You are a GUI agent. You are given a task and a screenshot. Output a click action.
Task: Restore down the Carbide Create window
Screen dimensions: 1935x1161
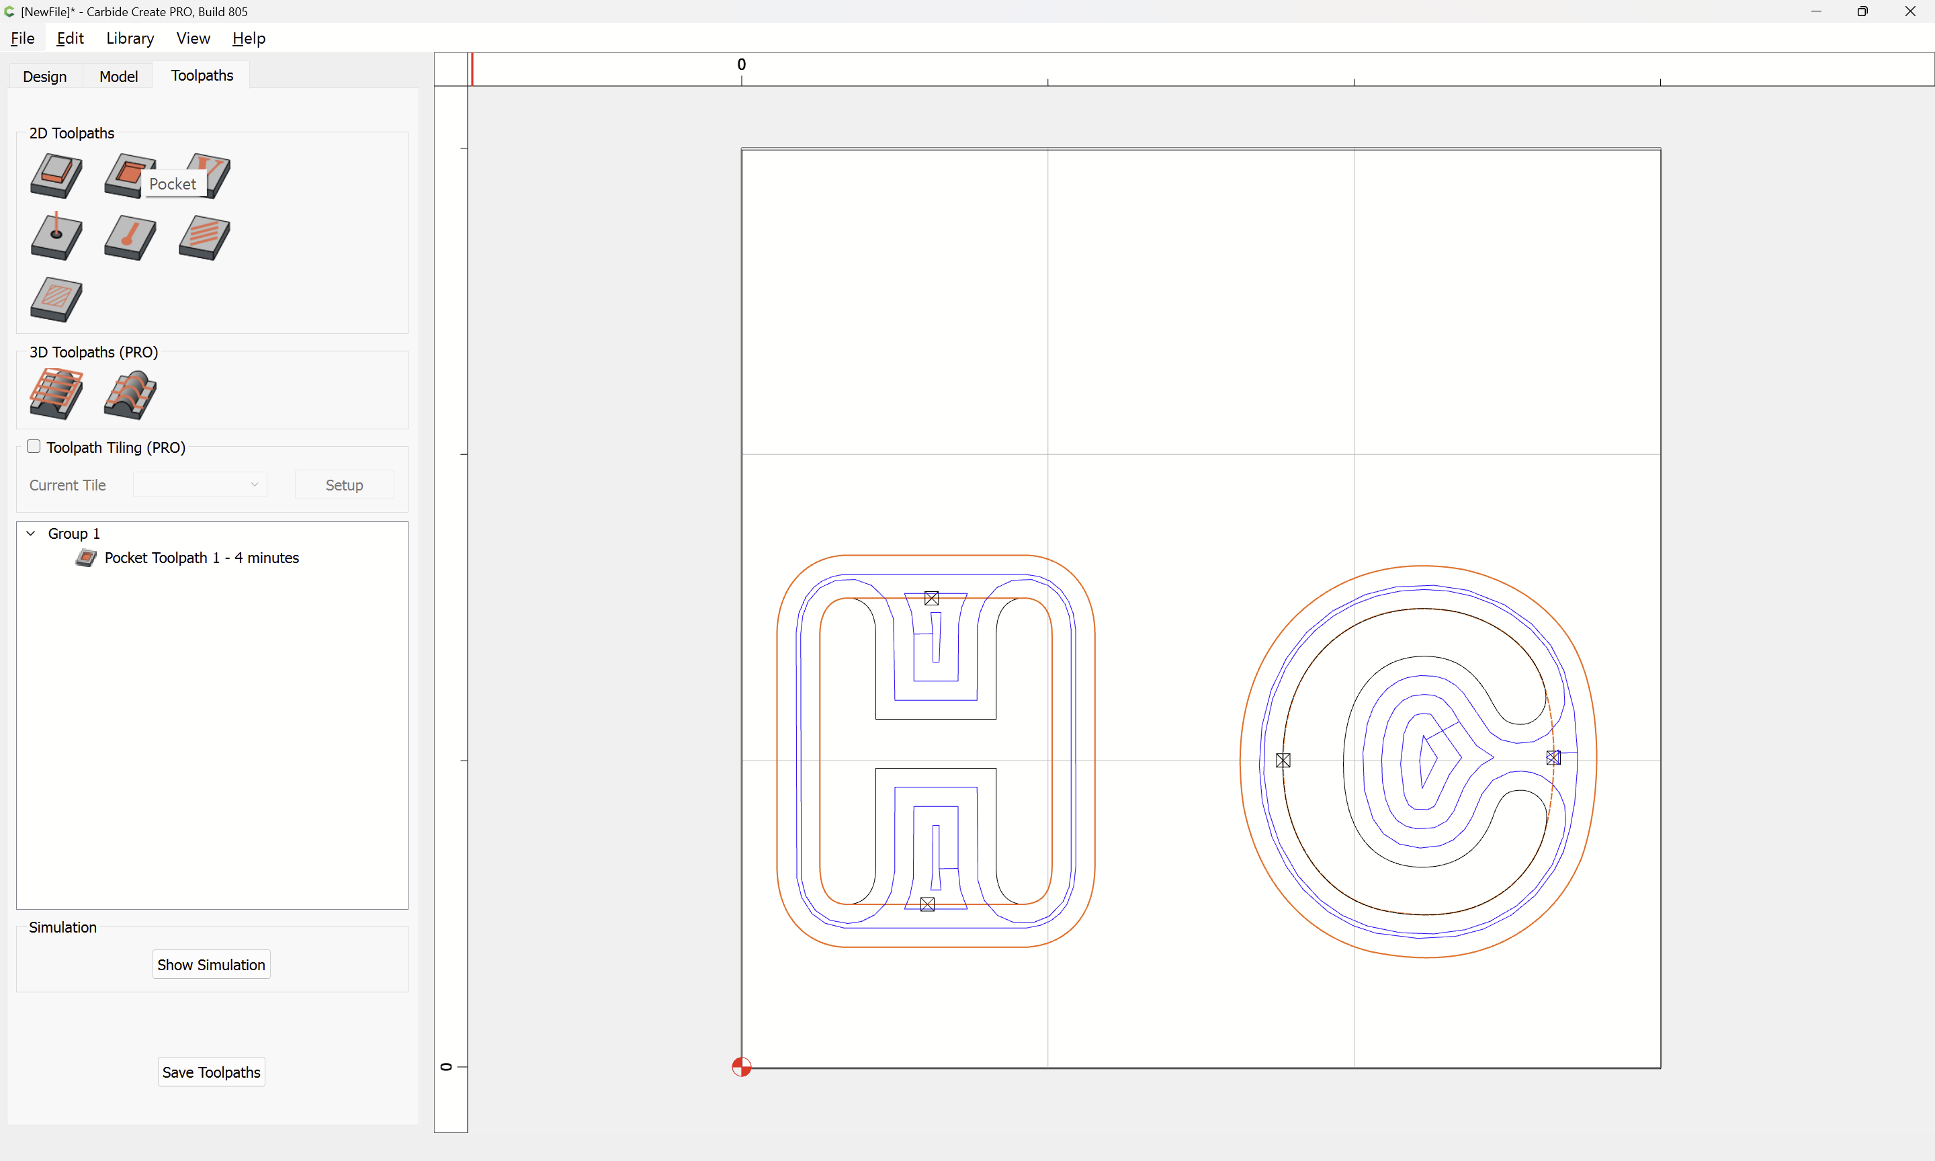click(1862, 11)
